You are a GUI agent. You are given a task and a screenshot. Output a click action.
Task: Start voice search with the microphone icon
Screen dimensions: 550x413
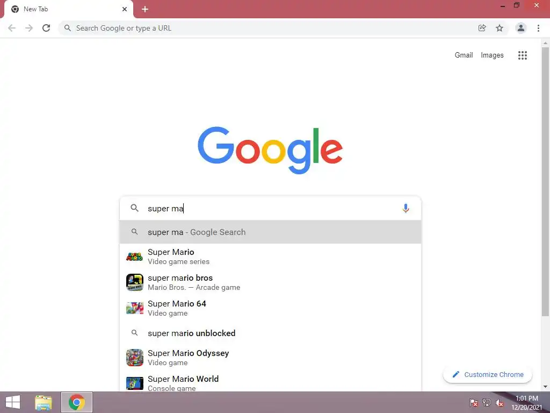(x=406, y=208)
